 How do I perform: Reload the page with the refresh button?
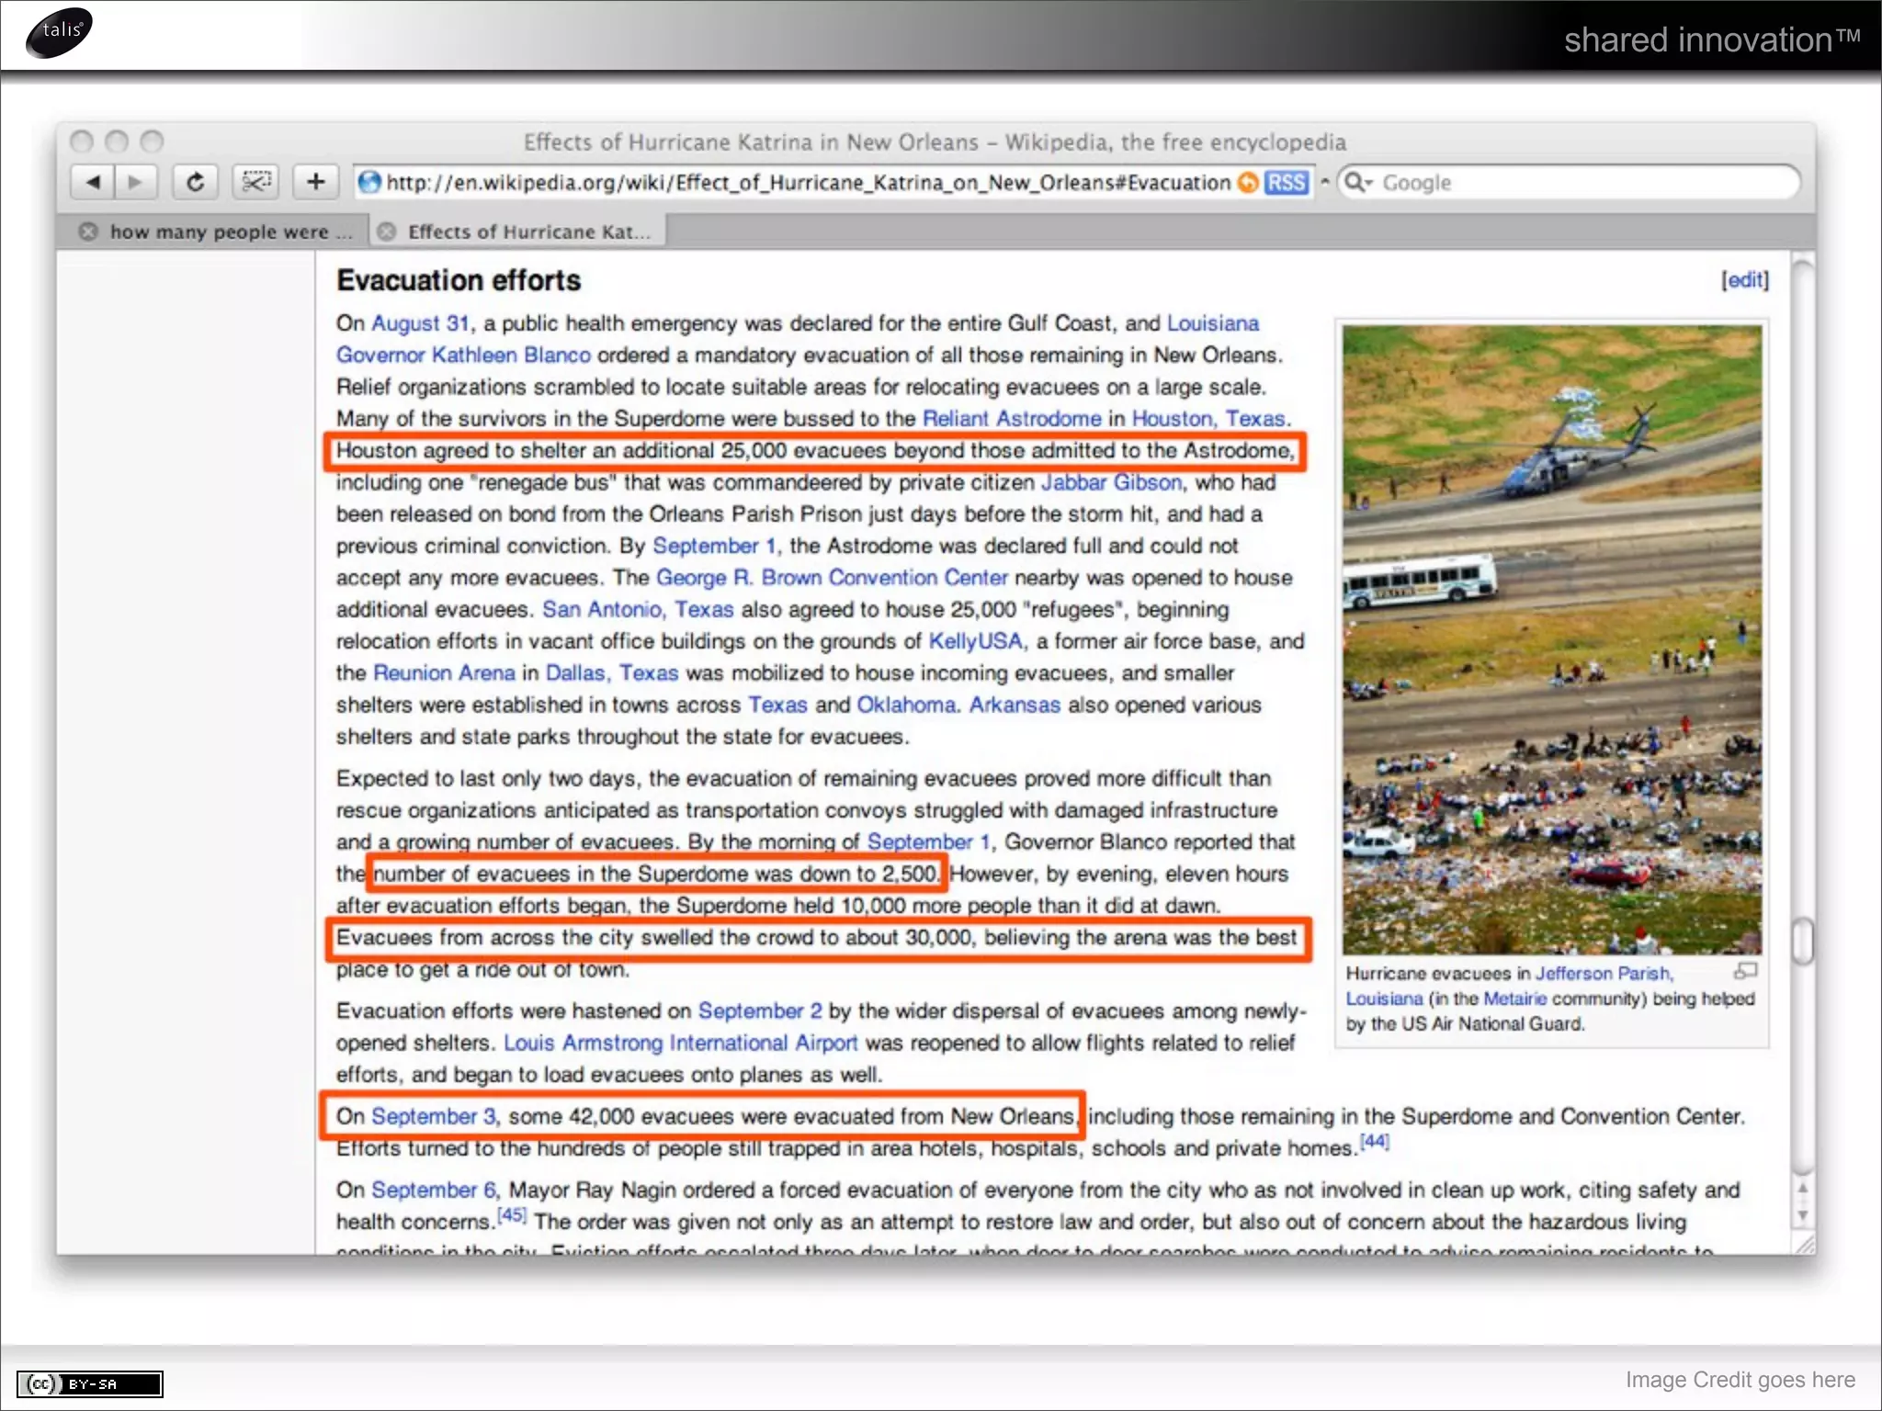pyautogui.click(x=195, y=182)
